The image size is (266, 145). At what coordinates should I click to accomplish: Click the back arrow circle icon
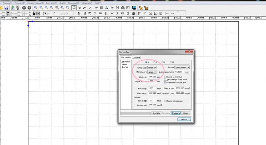[24, 7]
